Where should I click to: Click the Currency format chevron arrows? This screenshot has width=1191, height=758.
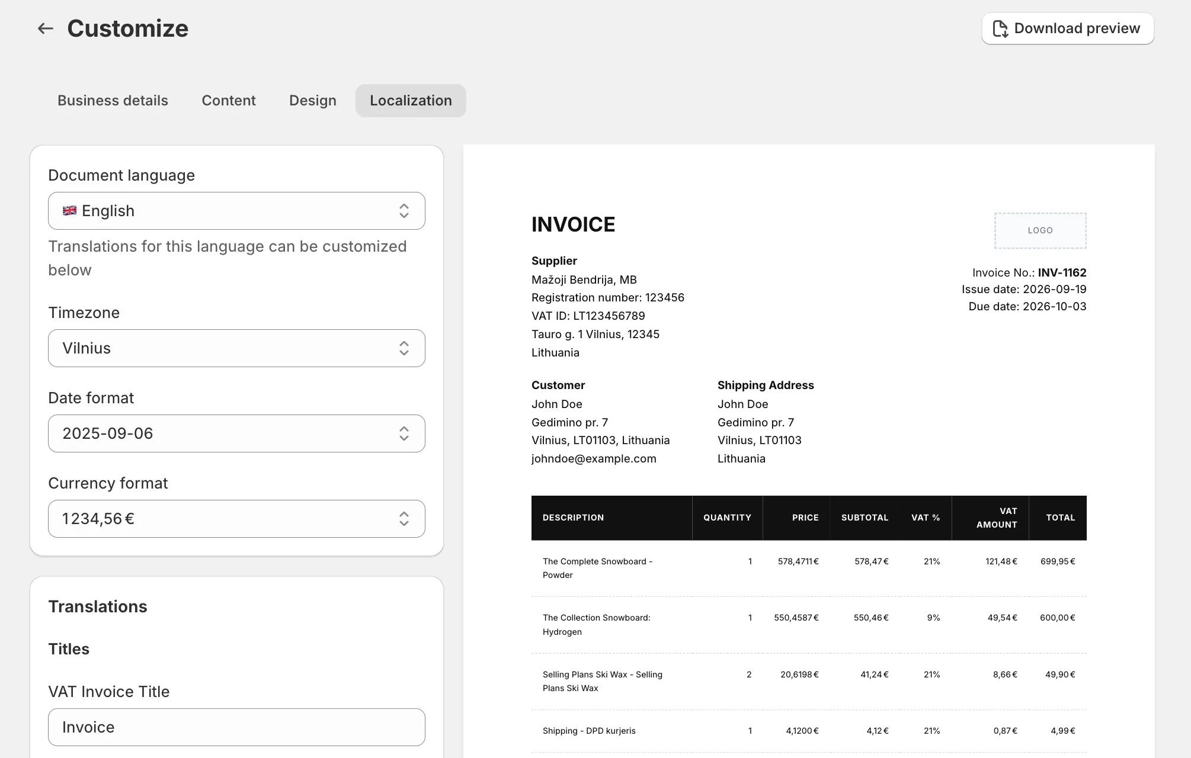[x=404, y=519]
